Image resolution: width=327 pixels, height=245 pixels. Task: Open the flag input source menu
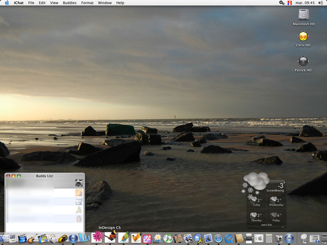click(290, 3)
